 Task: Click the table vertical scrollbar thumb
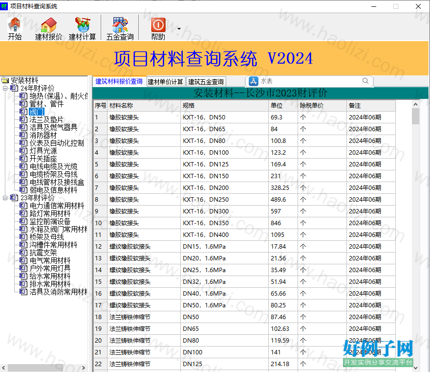(415, 116)
